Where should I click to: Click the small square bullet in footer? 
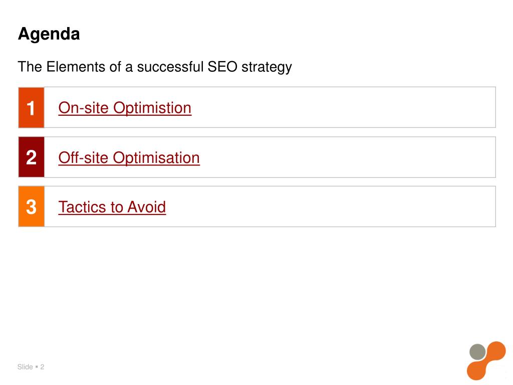tap(37, 366)
